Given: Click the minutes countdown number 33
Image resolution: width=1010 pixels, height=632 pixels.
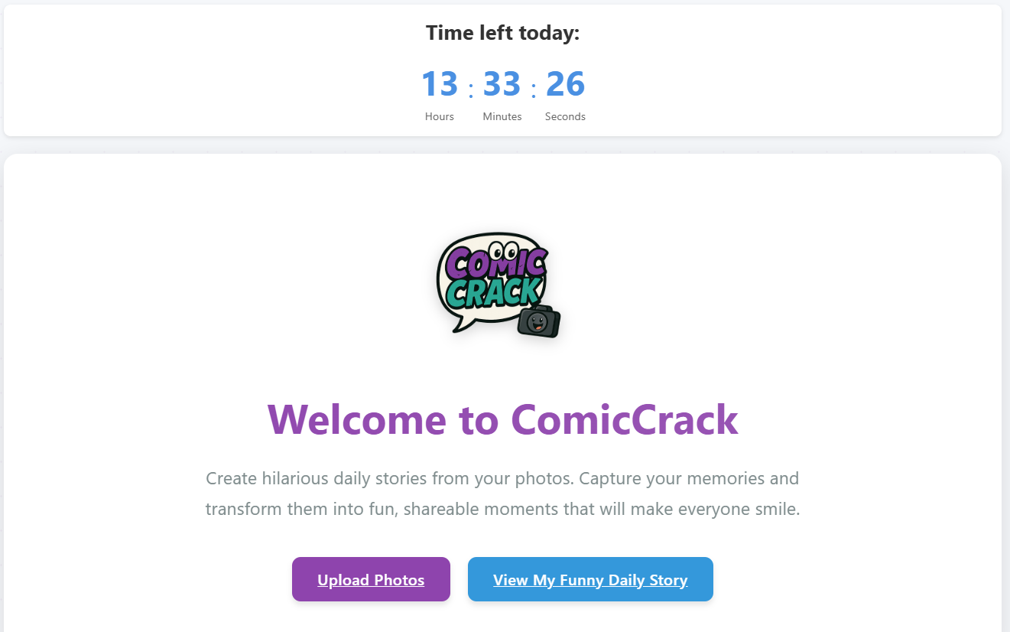Looking at the screenshot, I should click(502, 84).
